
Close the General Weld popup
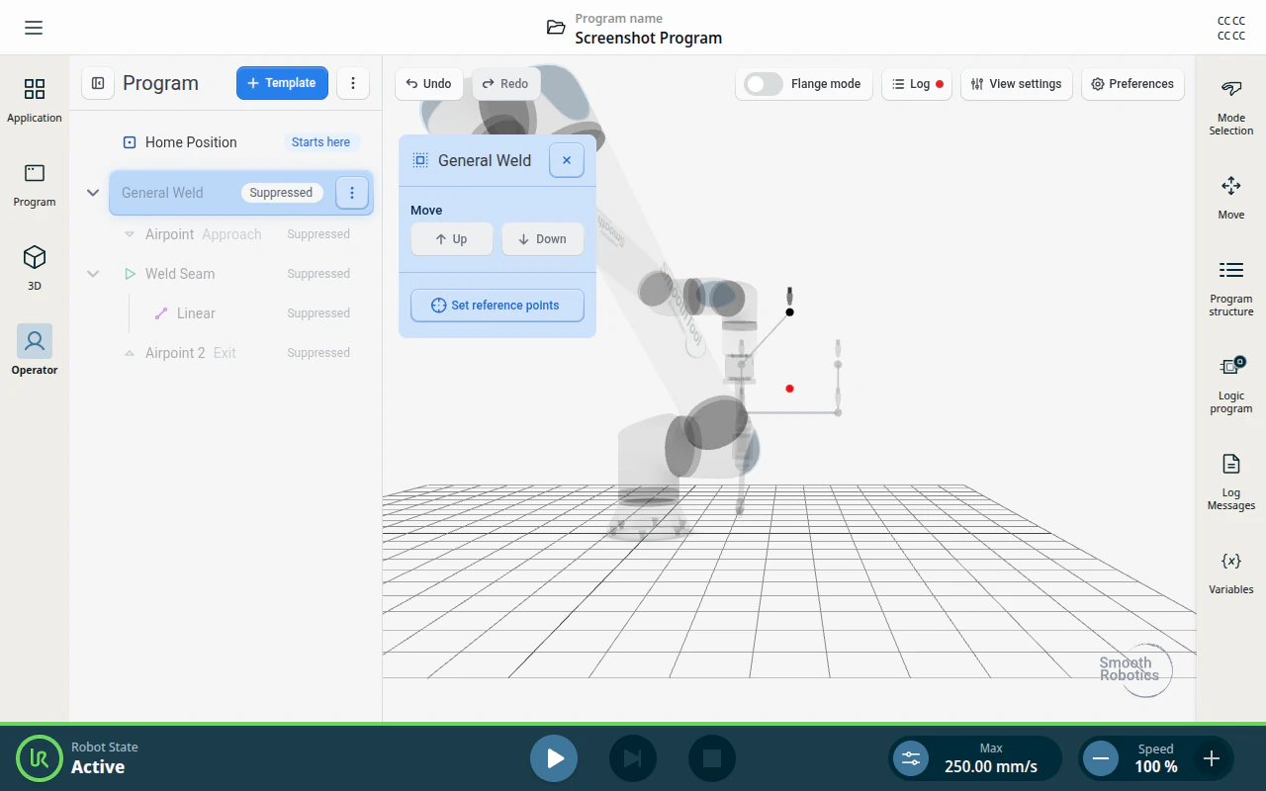[567, 160]
